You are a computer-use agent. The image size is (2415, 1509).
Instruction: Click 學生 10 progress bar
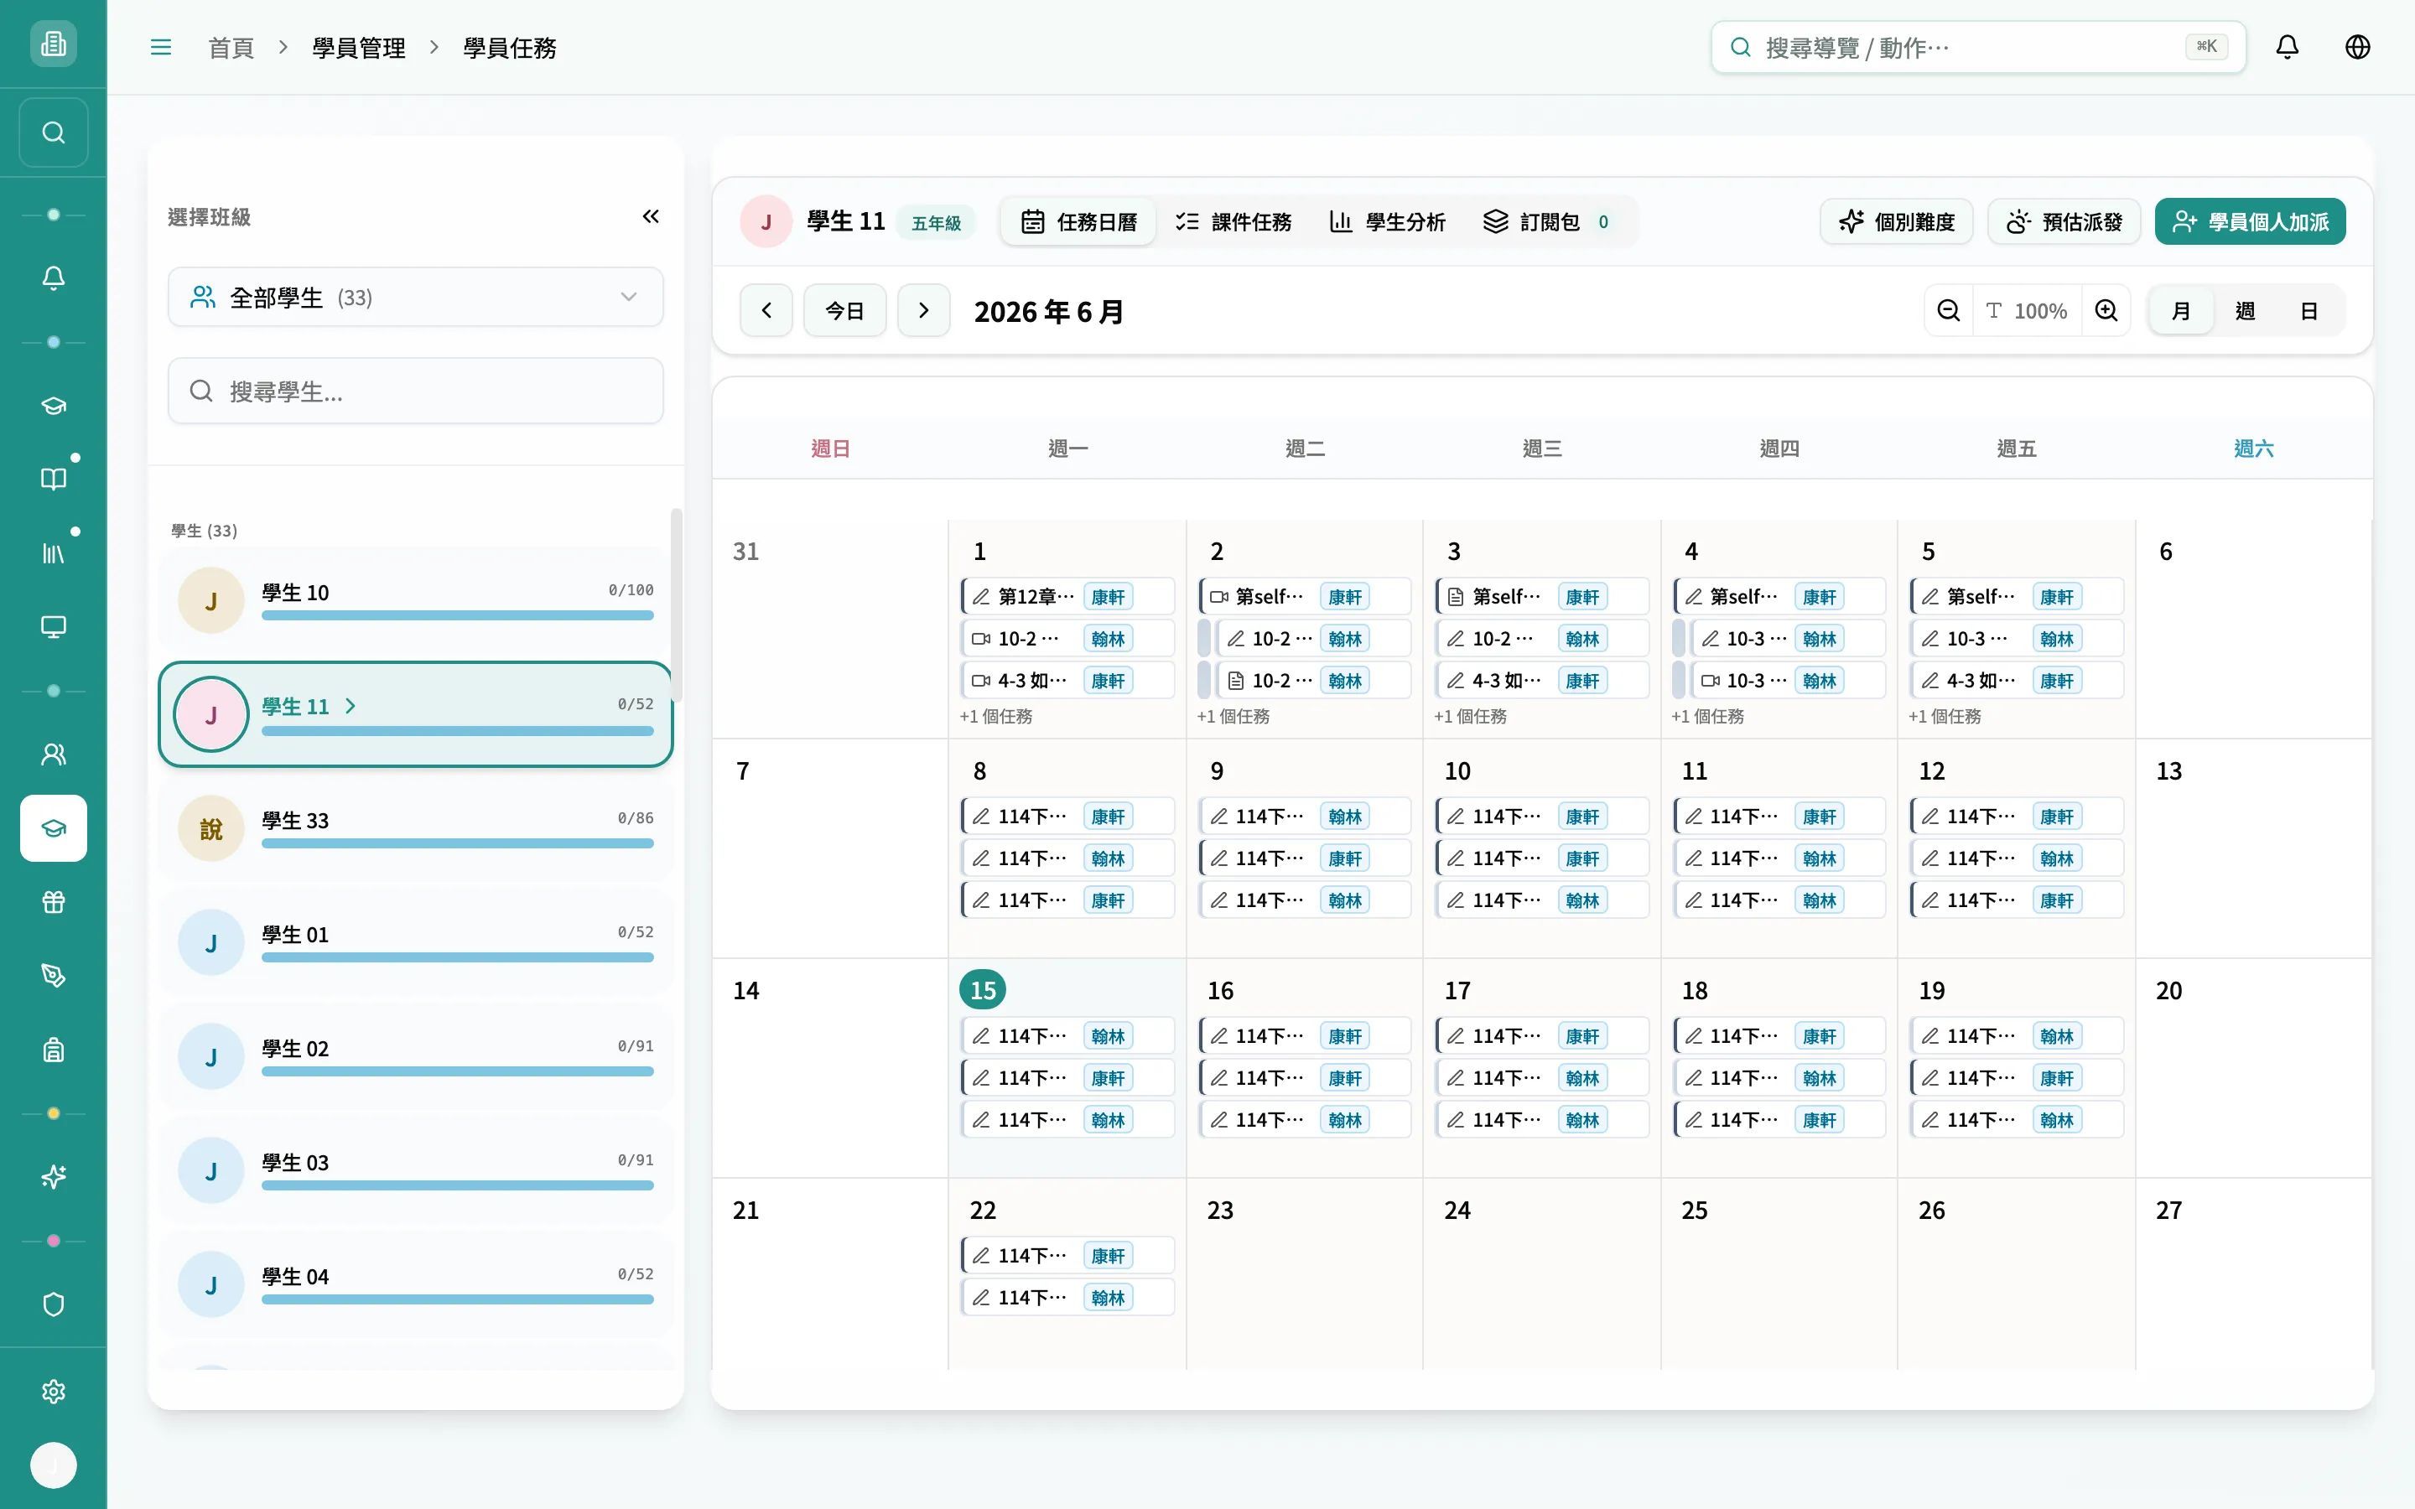[457, 616]
